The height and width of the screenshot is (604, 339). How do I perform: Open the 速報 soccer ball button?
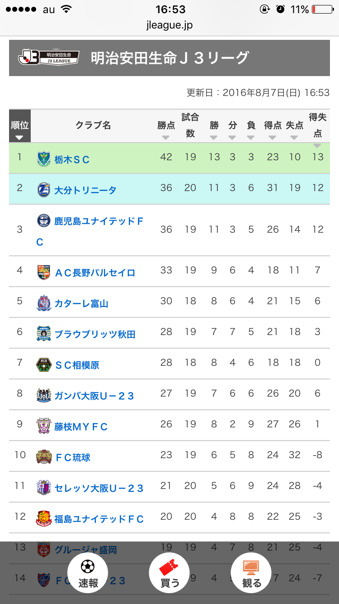point(88,573)
